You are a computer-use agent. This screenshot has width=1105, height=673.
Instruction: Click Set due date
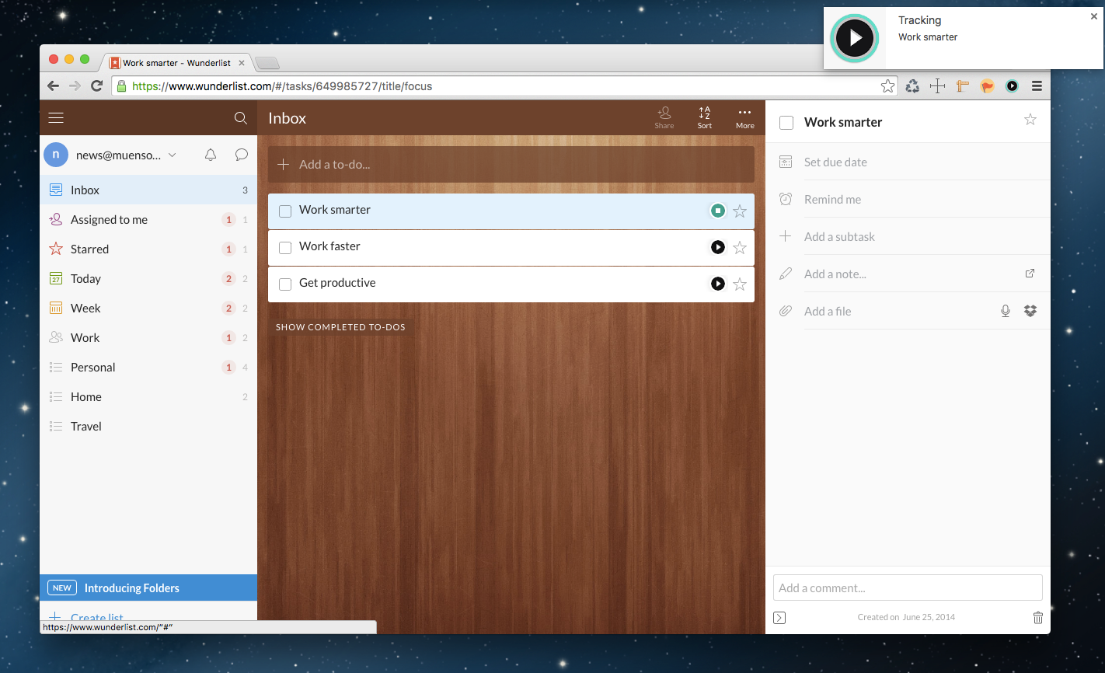(835, 162)
